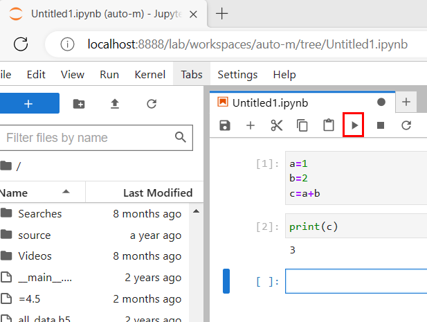
Task: Click the browser address bar URL
Action: 247,44
